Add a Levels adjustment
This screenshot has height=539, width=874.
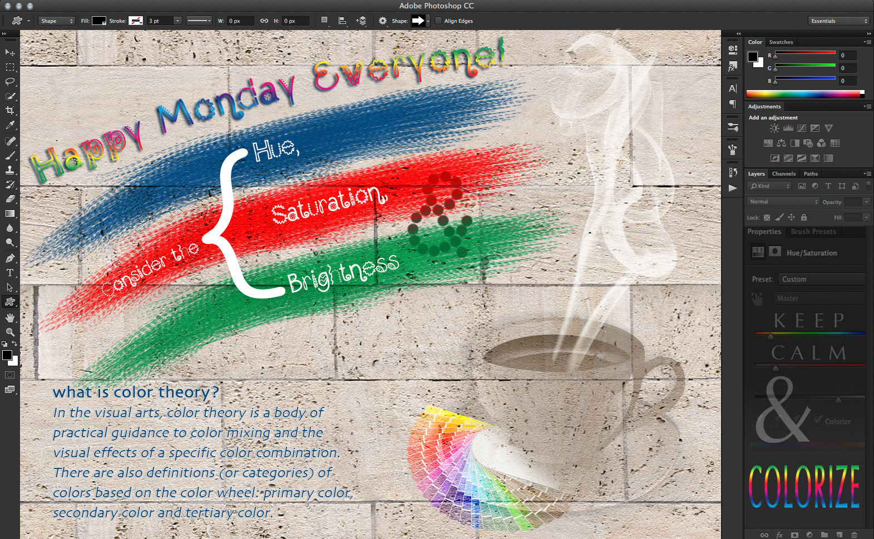pyautogui.click(x=788, y=128)
